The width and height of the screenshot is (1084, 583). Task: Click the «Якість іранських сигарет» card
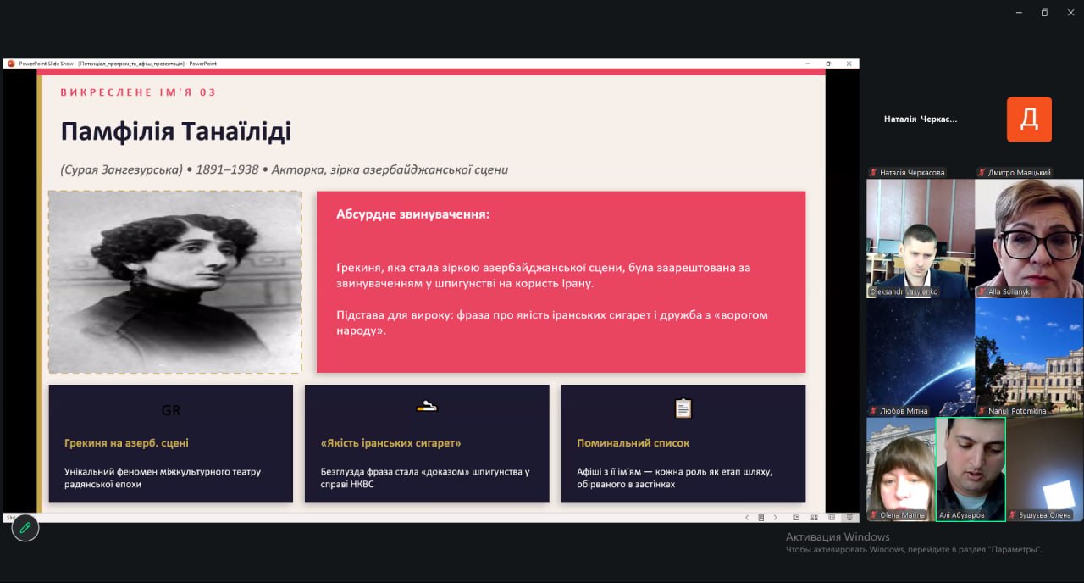coord(427,444)
